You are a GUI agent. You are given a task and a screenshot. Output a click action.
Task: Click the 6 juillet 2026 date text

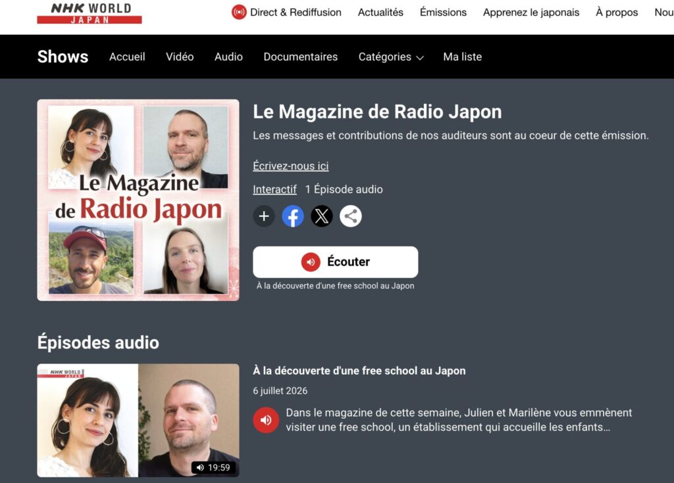pos(280,391)
